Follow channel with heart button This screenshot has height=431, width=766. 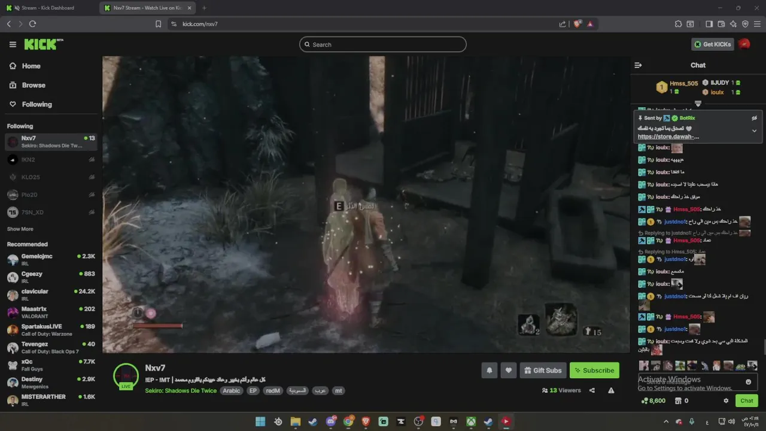tap(509, 371)
